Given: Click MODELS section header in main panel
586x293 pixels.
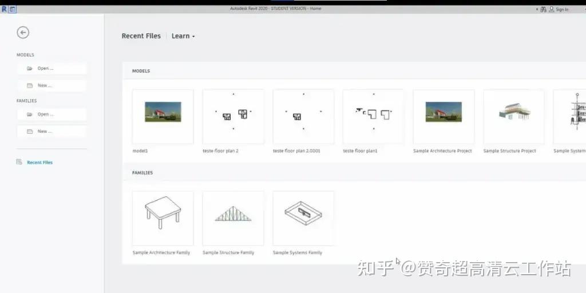Looking at the screenshot, I should (141, 71).
